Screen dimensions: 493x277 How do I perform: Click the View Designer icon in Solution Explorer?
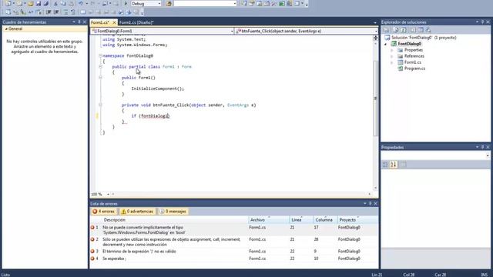click(421, 30)
